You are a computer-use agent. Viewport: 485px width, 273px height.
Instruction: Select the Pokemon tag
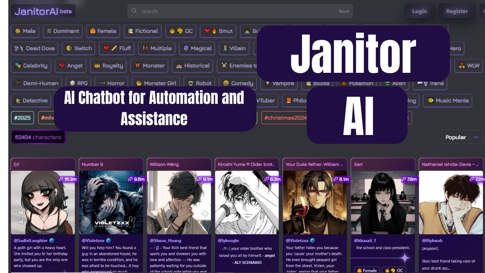pyautogui.click(x=357, y=83)
